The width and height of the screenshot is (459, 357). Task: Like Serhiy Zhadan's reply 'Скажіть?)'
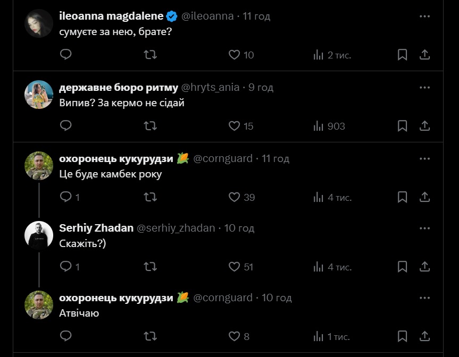(235, 267)
